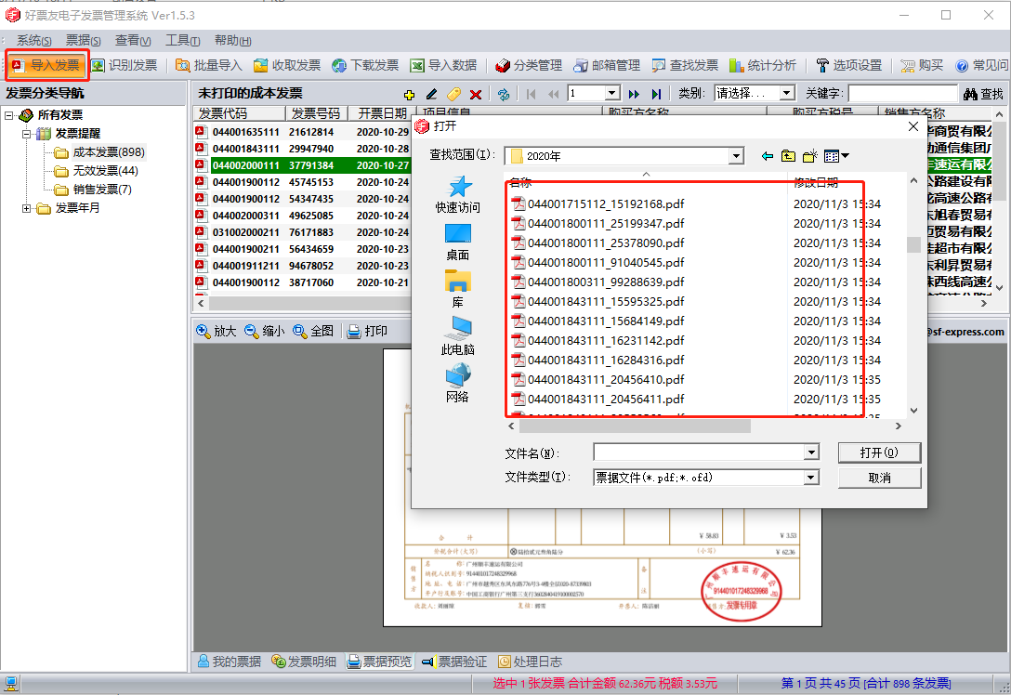Open the 查看 menu

click(133, 40)
